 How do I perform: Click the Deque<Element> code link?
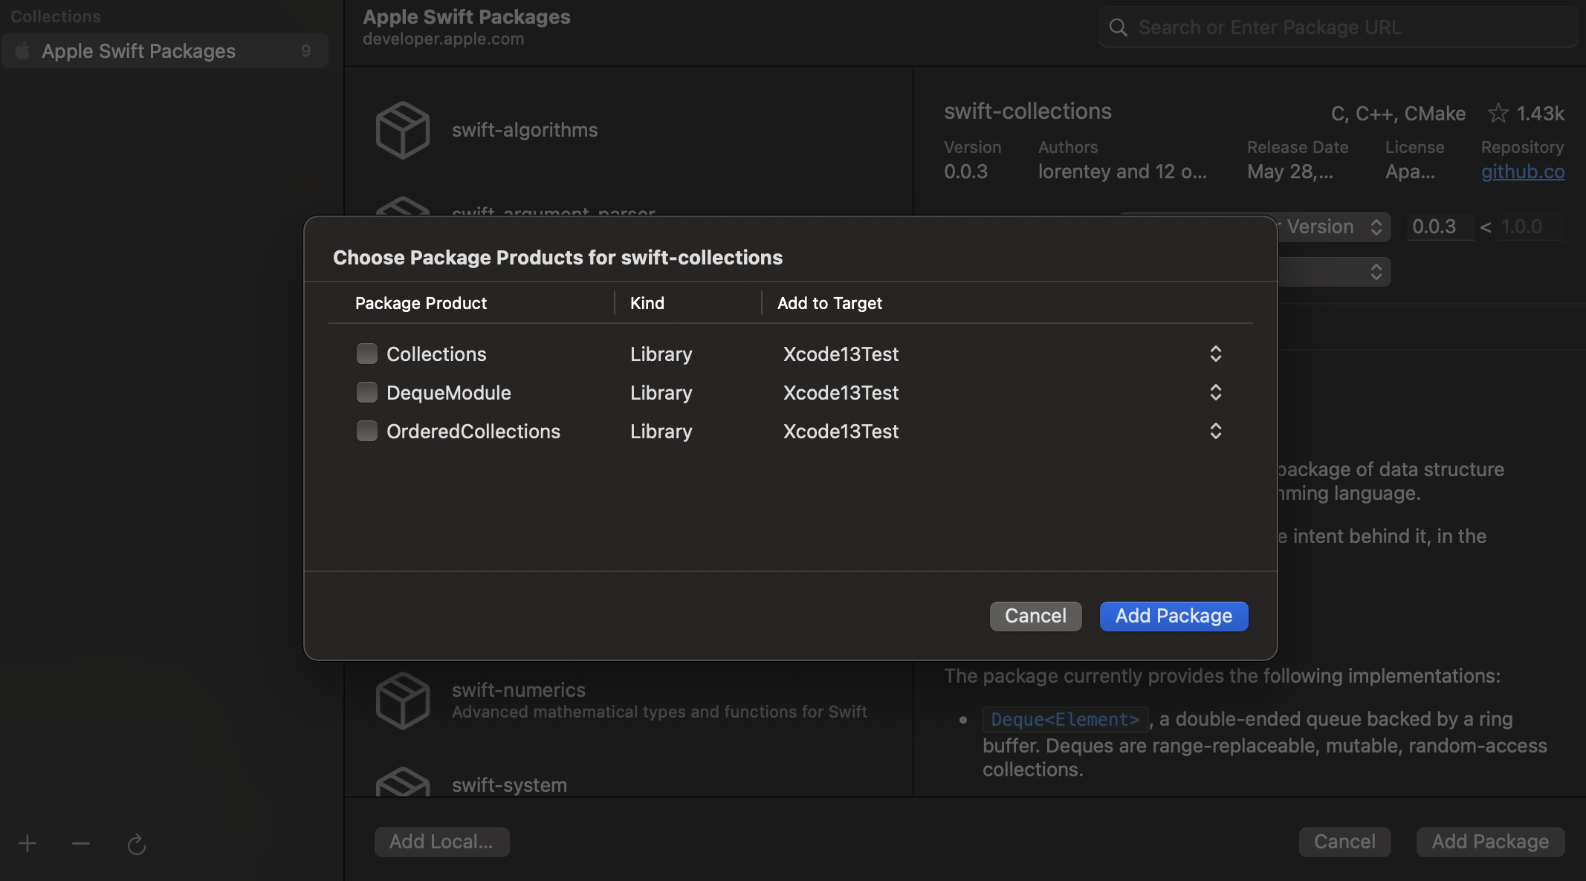pyautogui.click(x=1065, y=719)
